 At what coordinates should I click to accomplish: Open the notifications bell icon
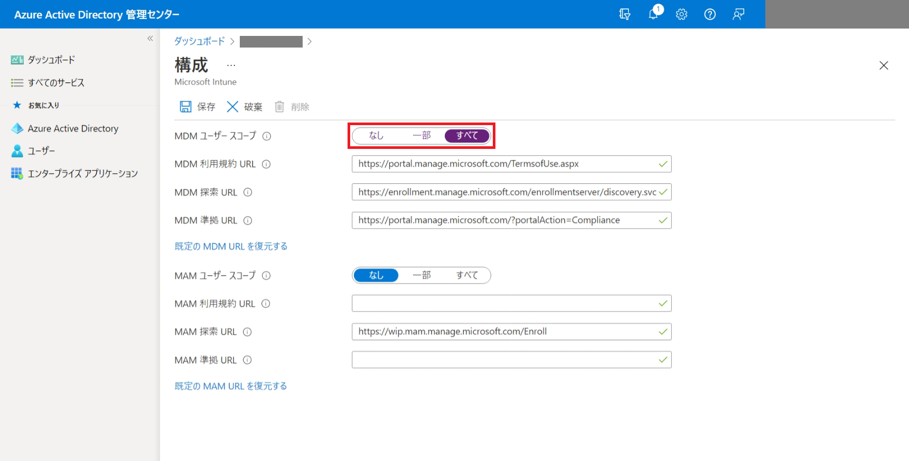tap(654, 14)
